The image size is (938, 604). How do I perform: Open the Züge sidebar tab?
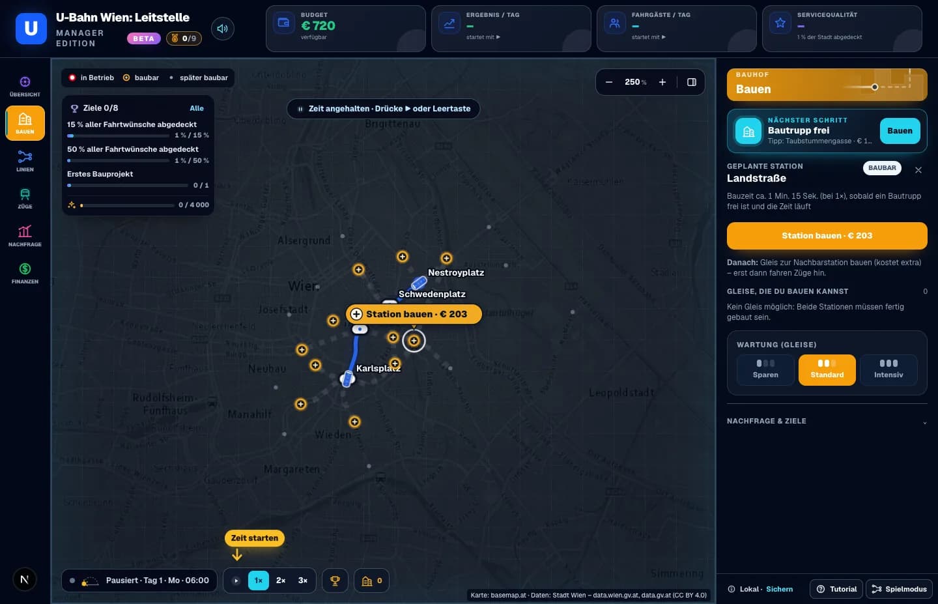25,198
